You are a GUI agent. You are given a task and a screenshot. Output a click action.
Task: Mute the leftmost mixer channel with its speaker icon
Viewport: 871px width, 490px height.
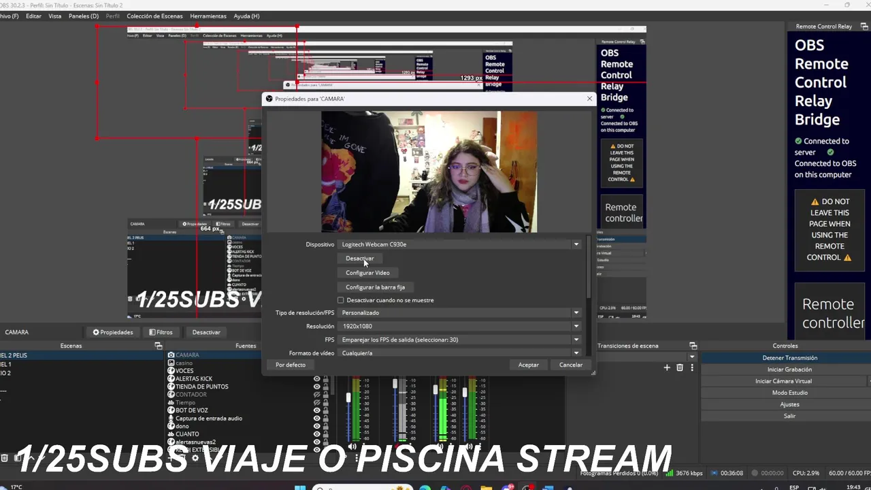tap(352, 447)
